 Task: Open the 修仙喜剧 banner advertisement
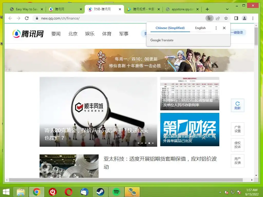129,60
